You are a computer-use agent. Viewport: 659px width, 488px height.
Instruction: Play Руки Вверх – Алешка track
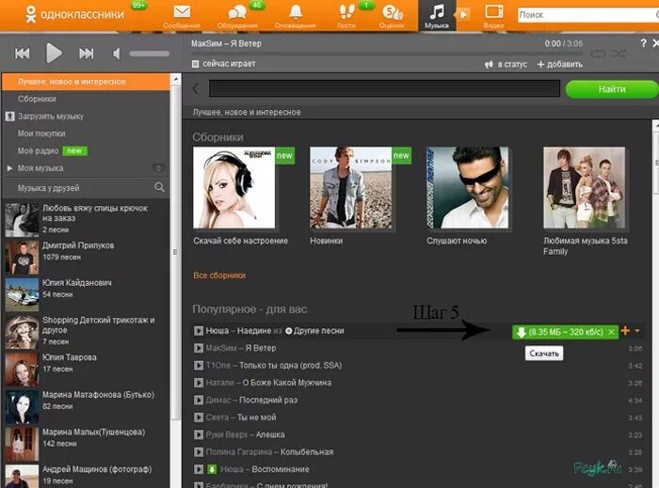pyautogui.click(x=199, y=434)
